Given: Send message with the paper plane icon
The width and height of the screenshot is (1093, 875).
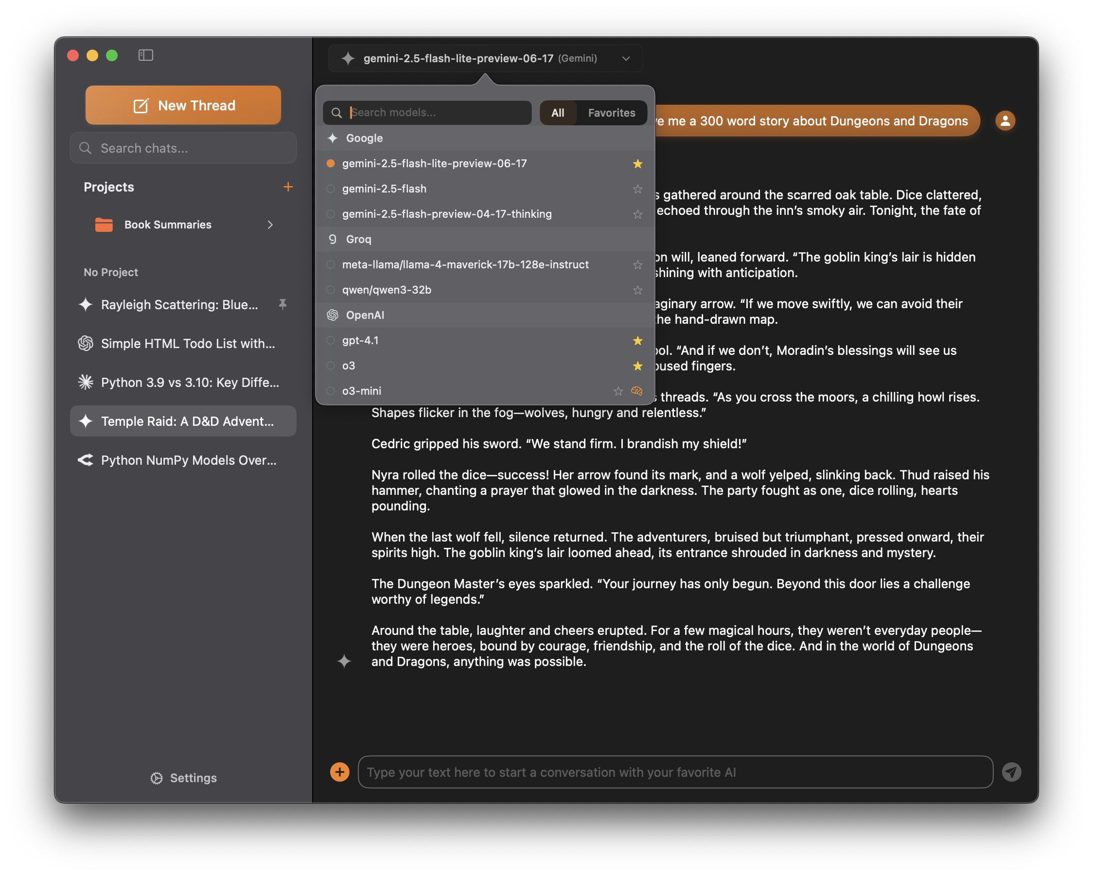Looking at the screenshot, I should pyautogui.click(x=1012, y=771).
